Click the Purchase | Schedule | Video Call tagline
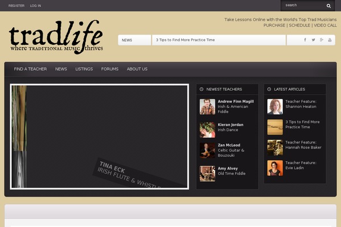Viewport: 341px width, 227px height. [x=300, y=25]
